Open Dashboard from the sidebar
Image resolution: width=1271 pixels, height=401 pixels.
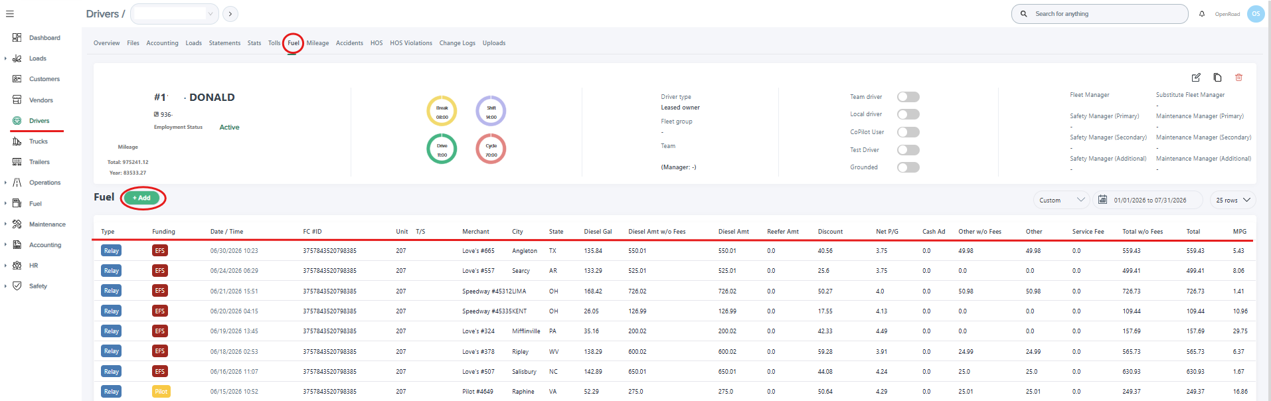coord(44,38)
